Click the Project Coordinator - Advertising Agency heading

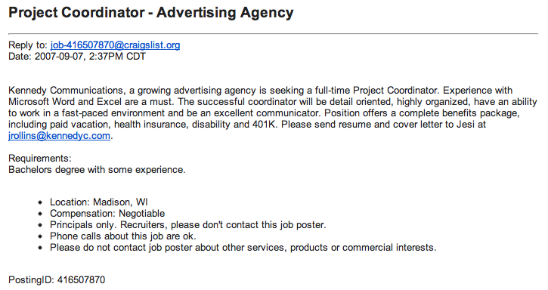click(151, 13)
